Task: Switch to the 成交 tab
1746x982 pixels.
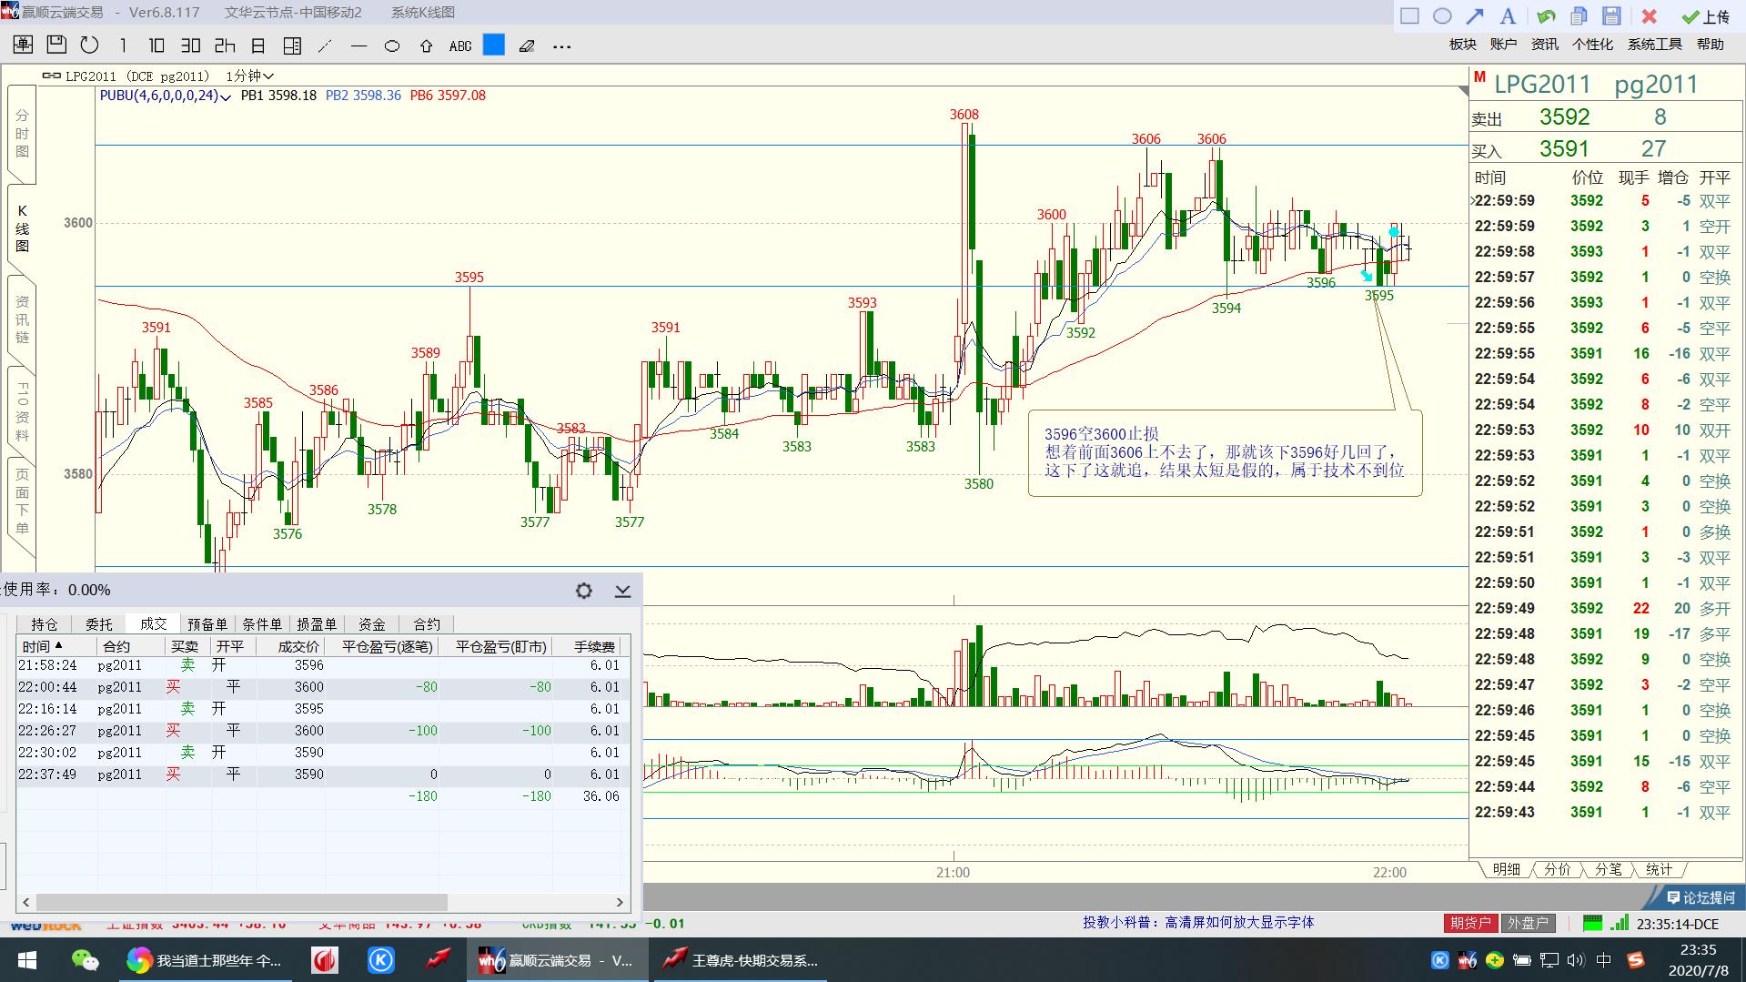Action: point(153,624)
